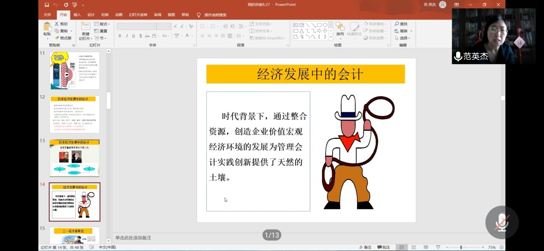
Task: Open the font size dropdown
Action: coord(169,26)
